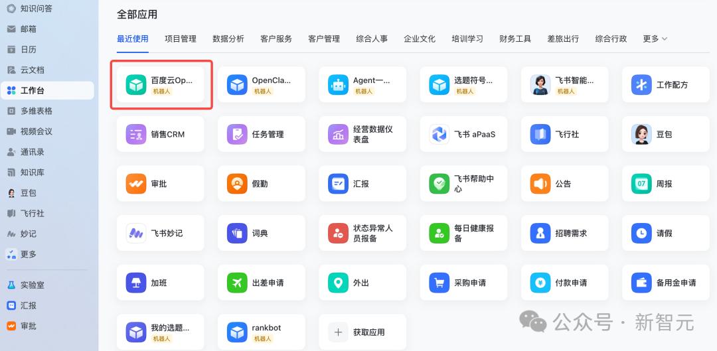Image resolution: width=717 pixels, height=351 pixels.
Task: Select the 客户服务 tab
Action: click(276, 39)
